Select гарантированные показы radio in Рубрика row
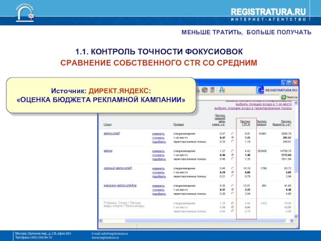This screenshot has width=321, height=241. [233, 211]
